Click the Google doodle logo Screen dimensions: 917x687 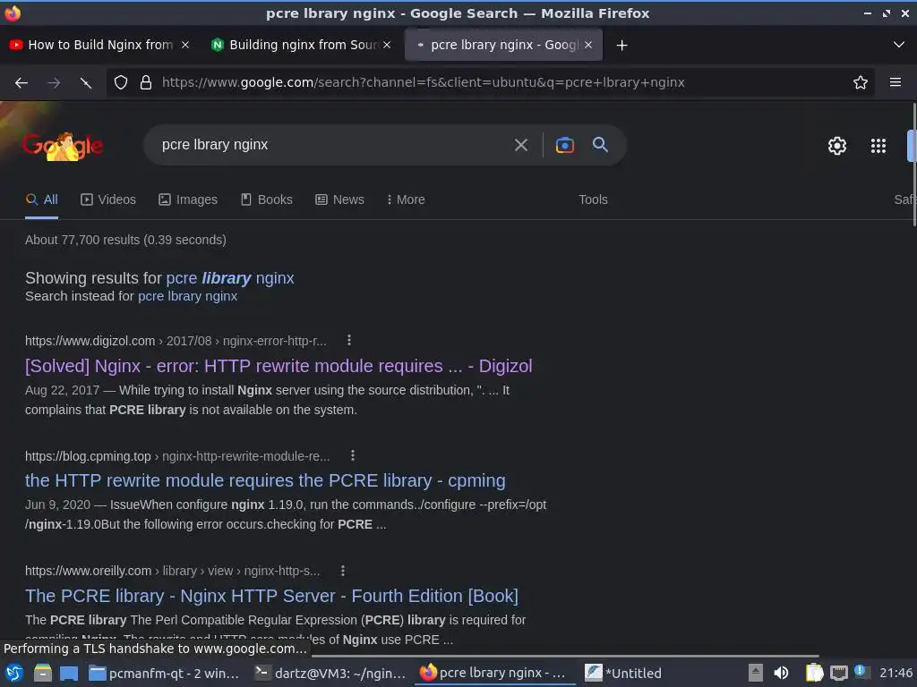(x=63, y=146)
